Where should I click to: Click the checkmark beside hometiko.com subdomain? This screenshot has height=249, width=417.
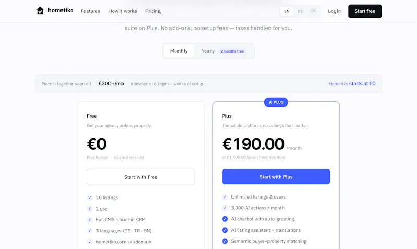pyautogui.click(x=90, y=242)
